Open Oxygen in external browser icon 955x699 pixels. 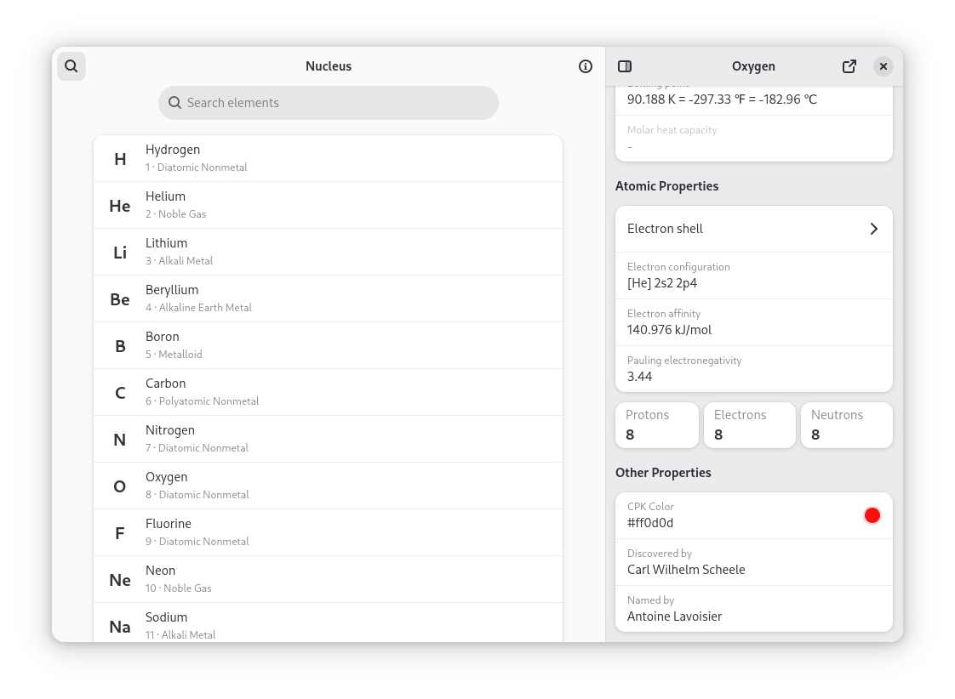(x=849, y=66)
